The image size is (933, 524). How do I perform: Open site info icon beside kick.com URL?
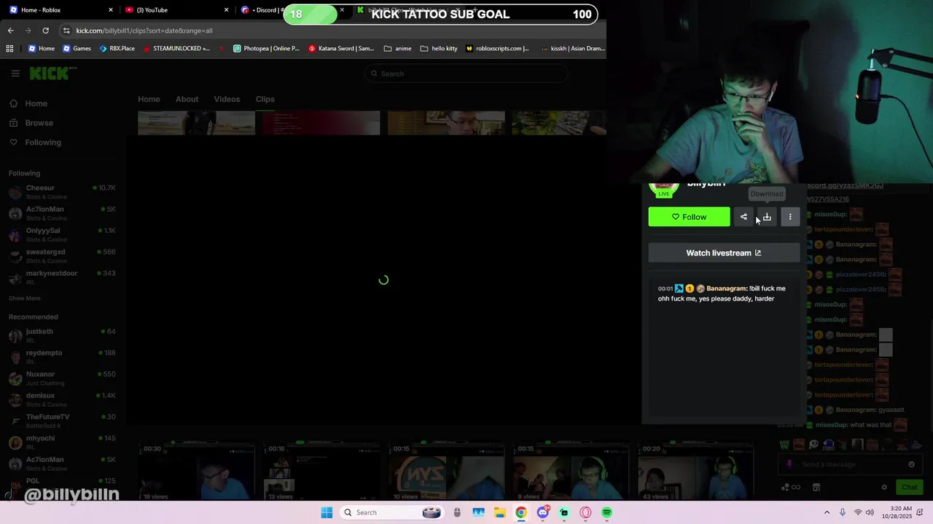pyautogui.click(x=66, y=31)
